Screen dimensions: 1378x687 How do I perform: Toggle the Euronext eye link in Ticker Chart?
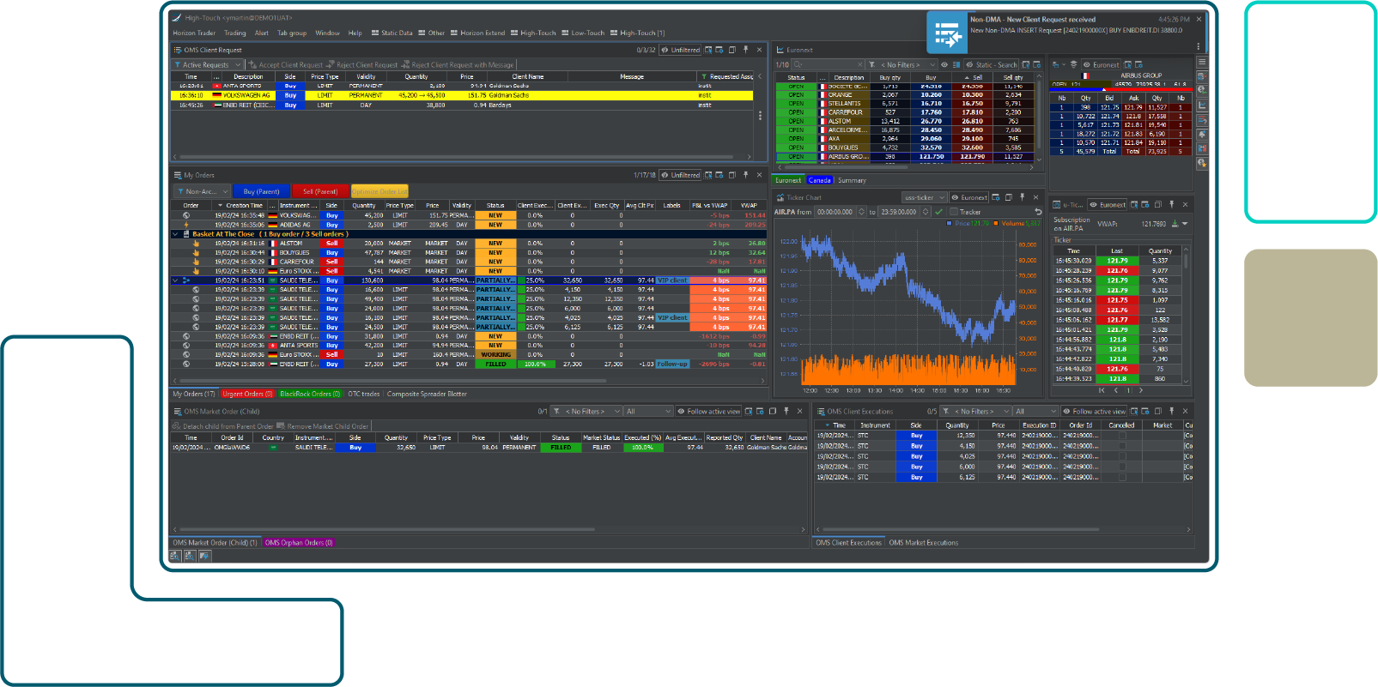tap(970, 197)
